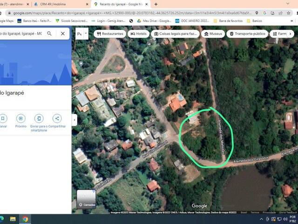This screenshot has height=224, width=298.
Task: Open DOC JANEIRO 2022 bookmark
Action: [x=192, y=21]
